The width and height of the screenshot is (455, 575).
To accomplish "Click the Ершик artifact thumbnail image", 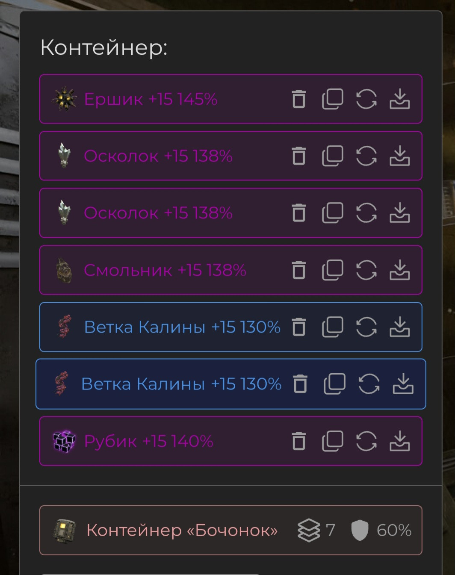I will [64, 99].
